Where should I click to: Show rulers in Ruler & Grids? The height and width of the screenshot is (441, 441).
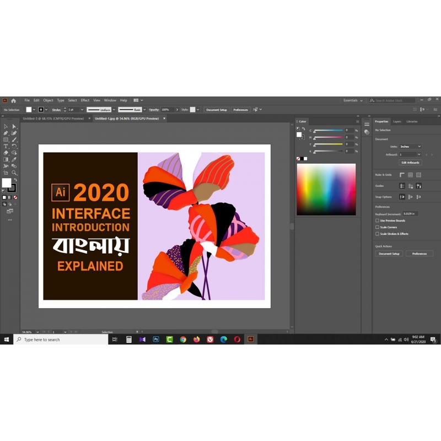402,175
